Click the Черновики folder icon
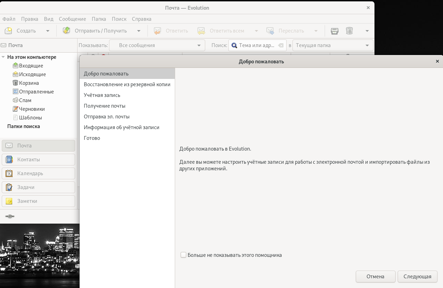The image size is (443, 288). click(x=15, y=109)
